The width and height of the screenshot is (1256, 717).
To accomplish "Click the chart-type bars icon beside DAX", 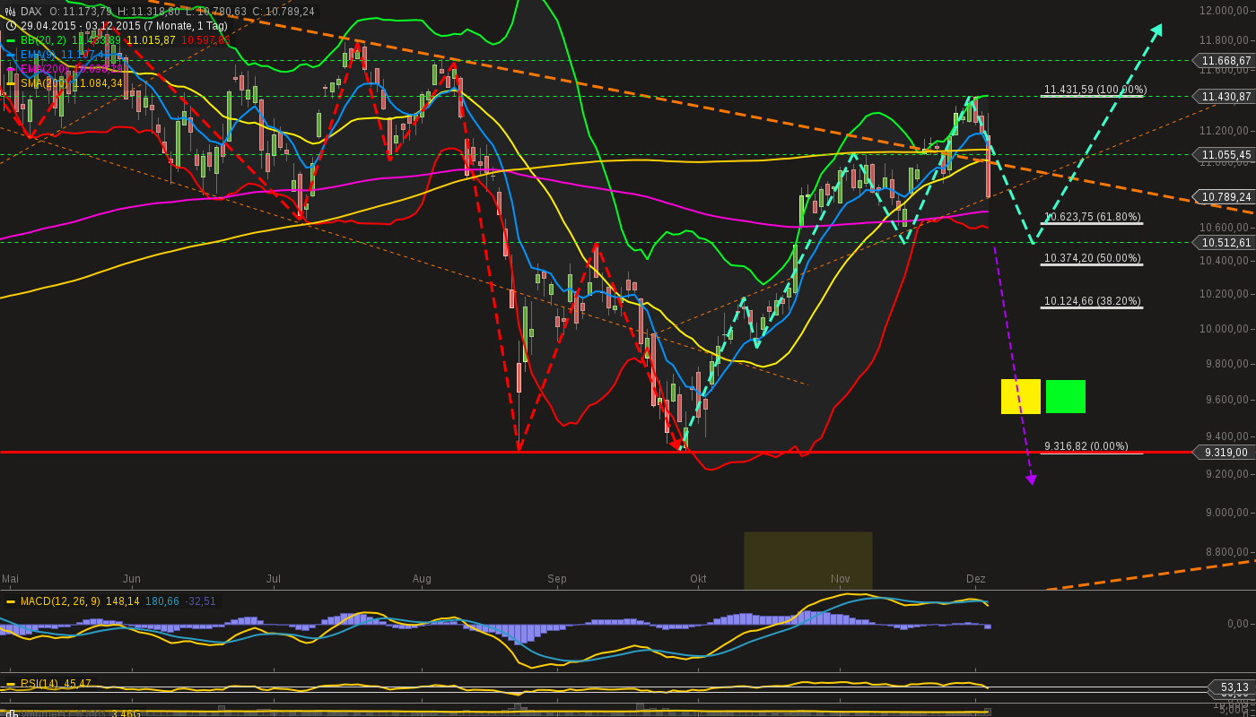I will click(x=11, y=12).
